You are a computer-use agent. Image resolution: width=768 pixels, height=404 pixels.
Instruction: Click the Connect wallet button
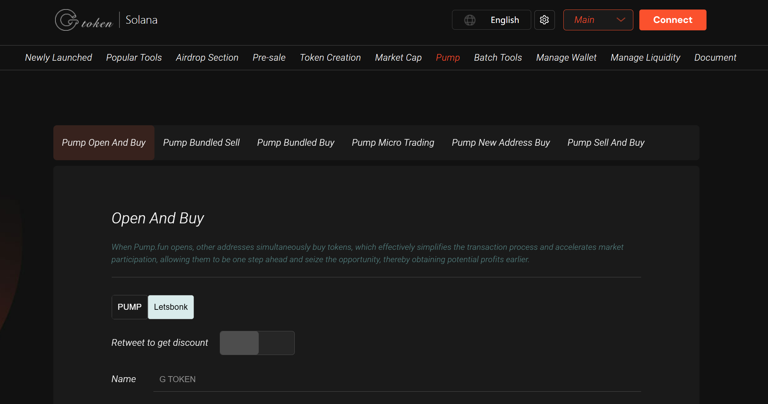coord(672,20)
